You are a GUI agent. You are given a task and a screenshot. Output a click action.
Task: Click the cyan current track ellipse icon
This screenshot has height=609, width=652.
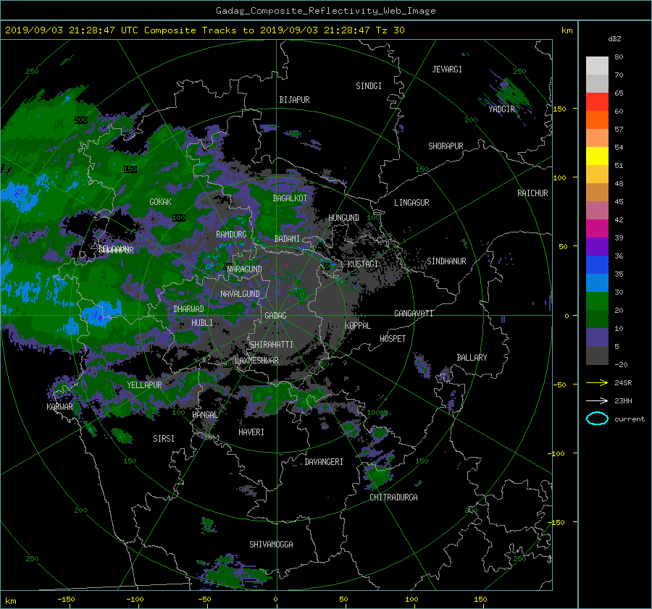click(x=597, y=419)
